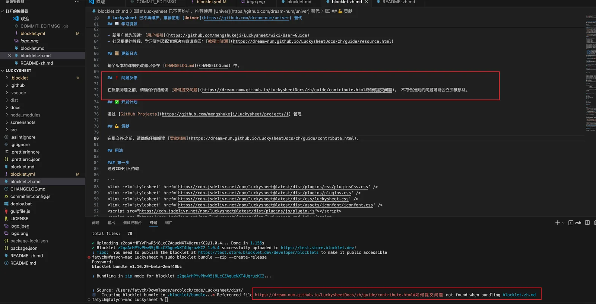Click the commitlint.config.js JS icon
This screenshot has height=304, width=596.
6,196
